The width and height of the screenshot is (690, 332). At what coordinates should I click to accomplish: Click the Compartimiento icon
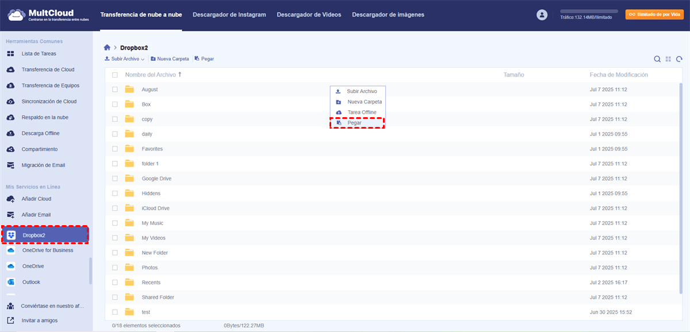(10, 149)
